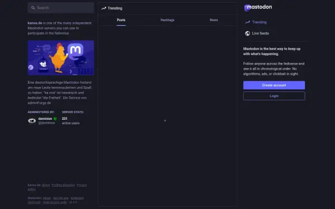Click the search magnifier icon
335x209 pixels.
click(33, 8)
